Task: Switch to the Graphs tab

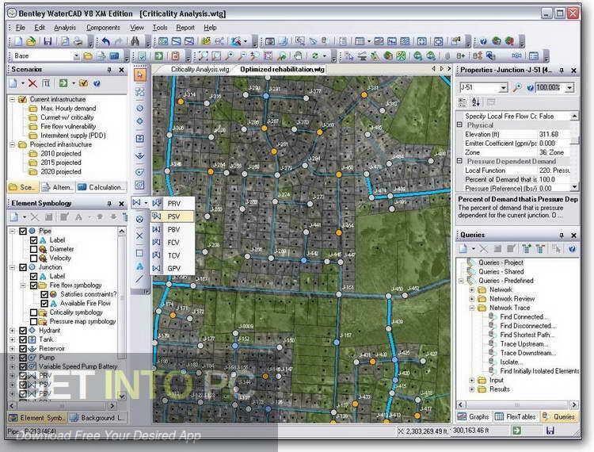Action: (x=474, y=417)
